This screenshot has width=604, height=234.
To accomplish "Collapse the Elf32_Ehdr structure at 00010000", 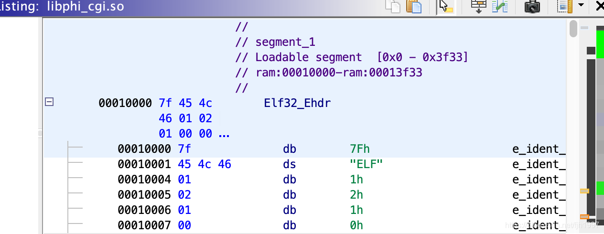I will point(49,102).
